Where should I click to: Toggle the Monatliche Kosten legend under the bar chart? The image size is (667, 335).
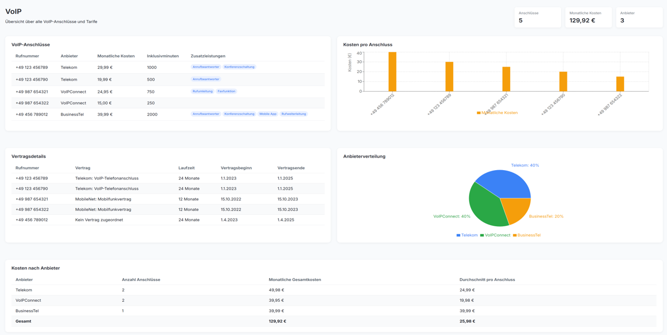coord(498,112)
